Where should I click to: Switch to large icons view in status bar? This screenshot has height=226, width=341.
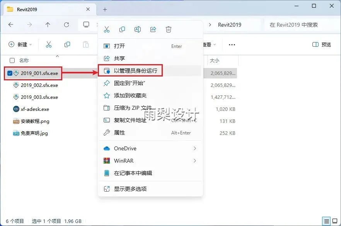tap(335, 221)
